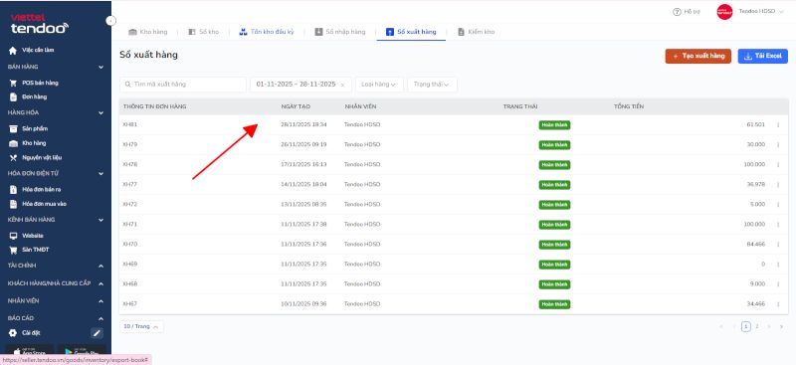Screen dimensions: 796x365
Task: Open the more options menu for row XH81
Action: (778, 125)
